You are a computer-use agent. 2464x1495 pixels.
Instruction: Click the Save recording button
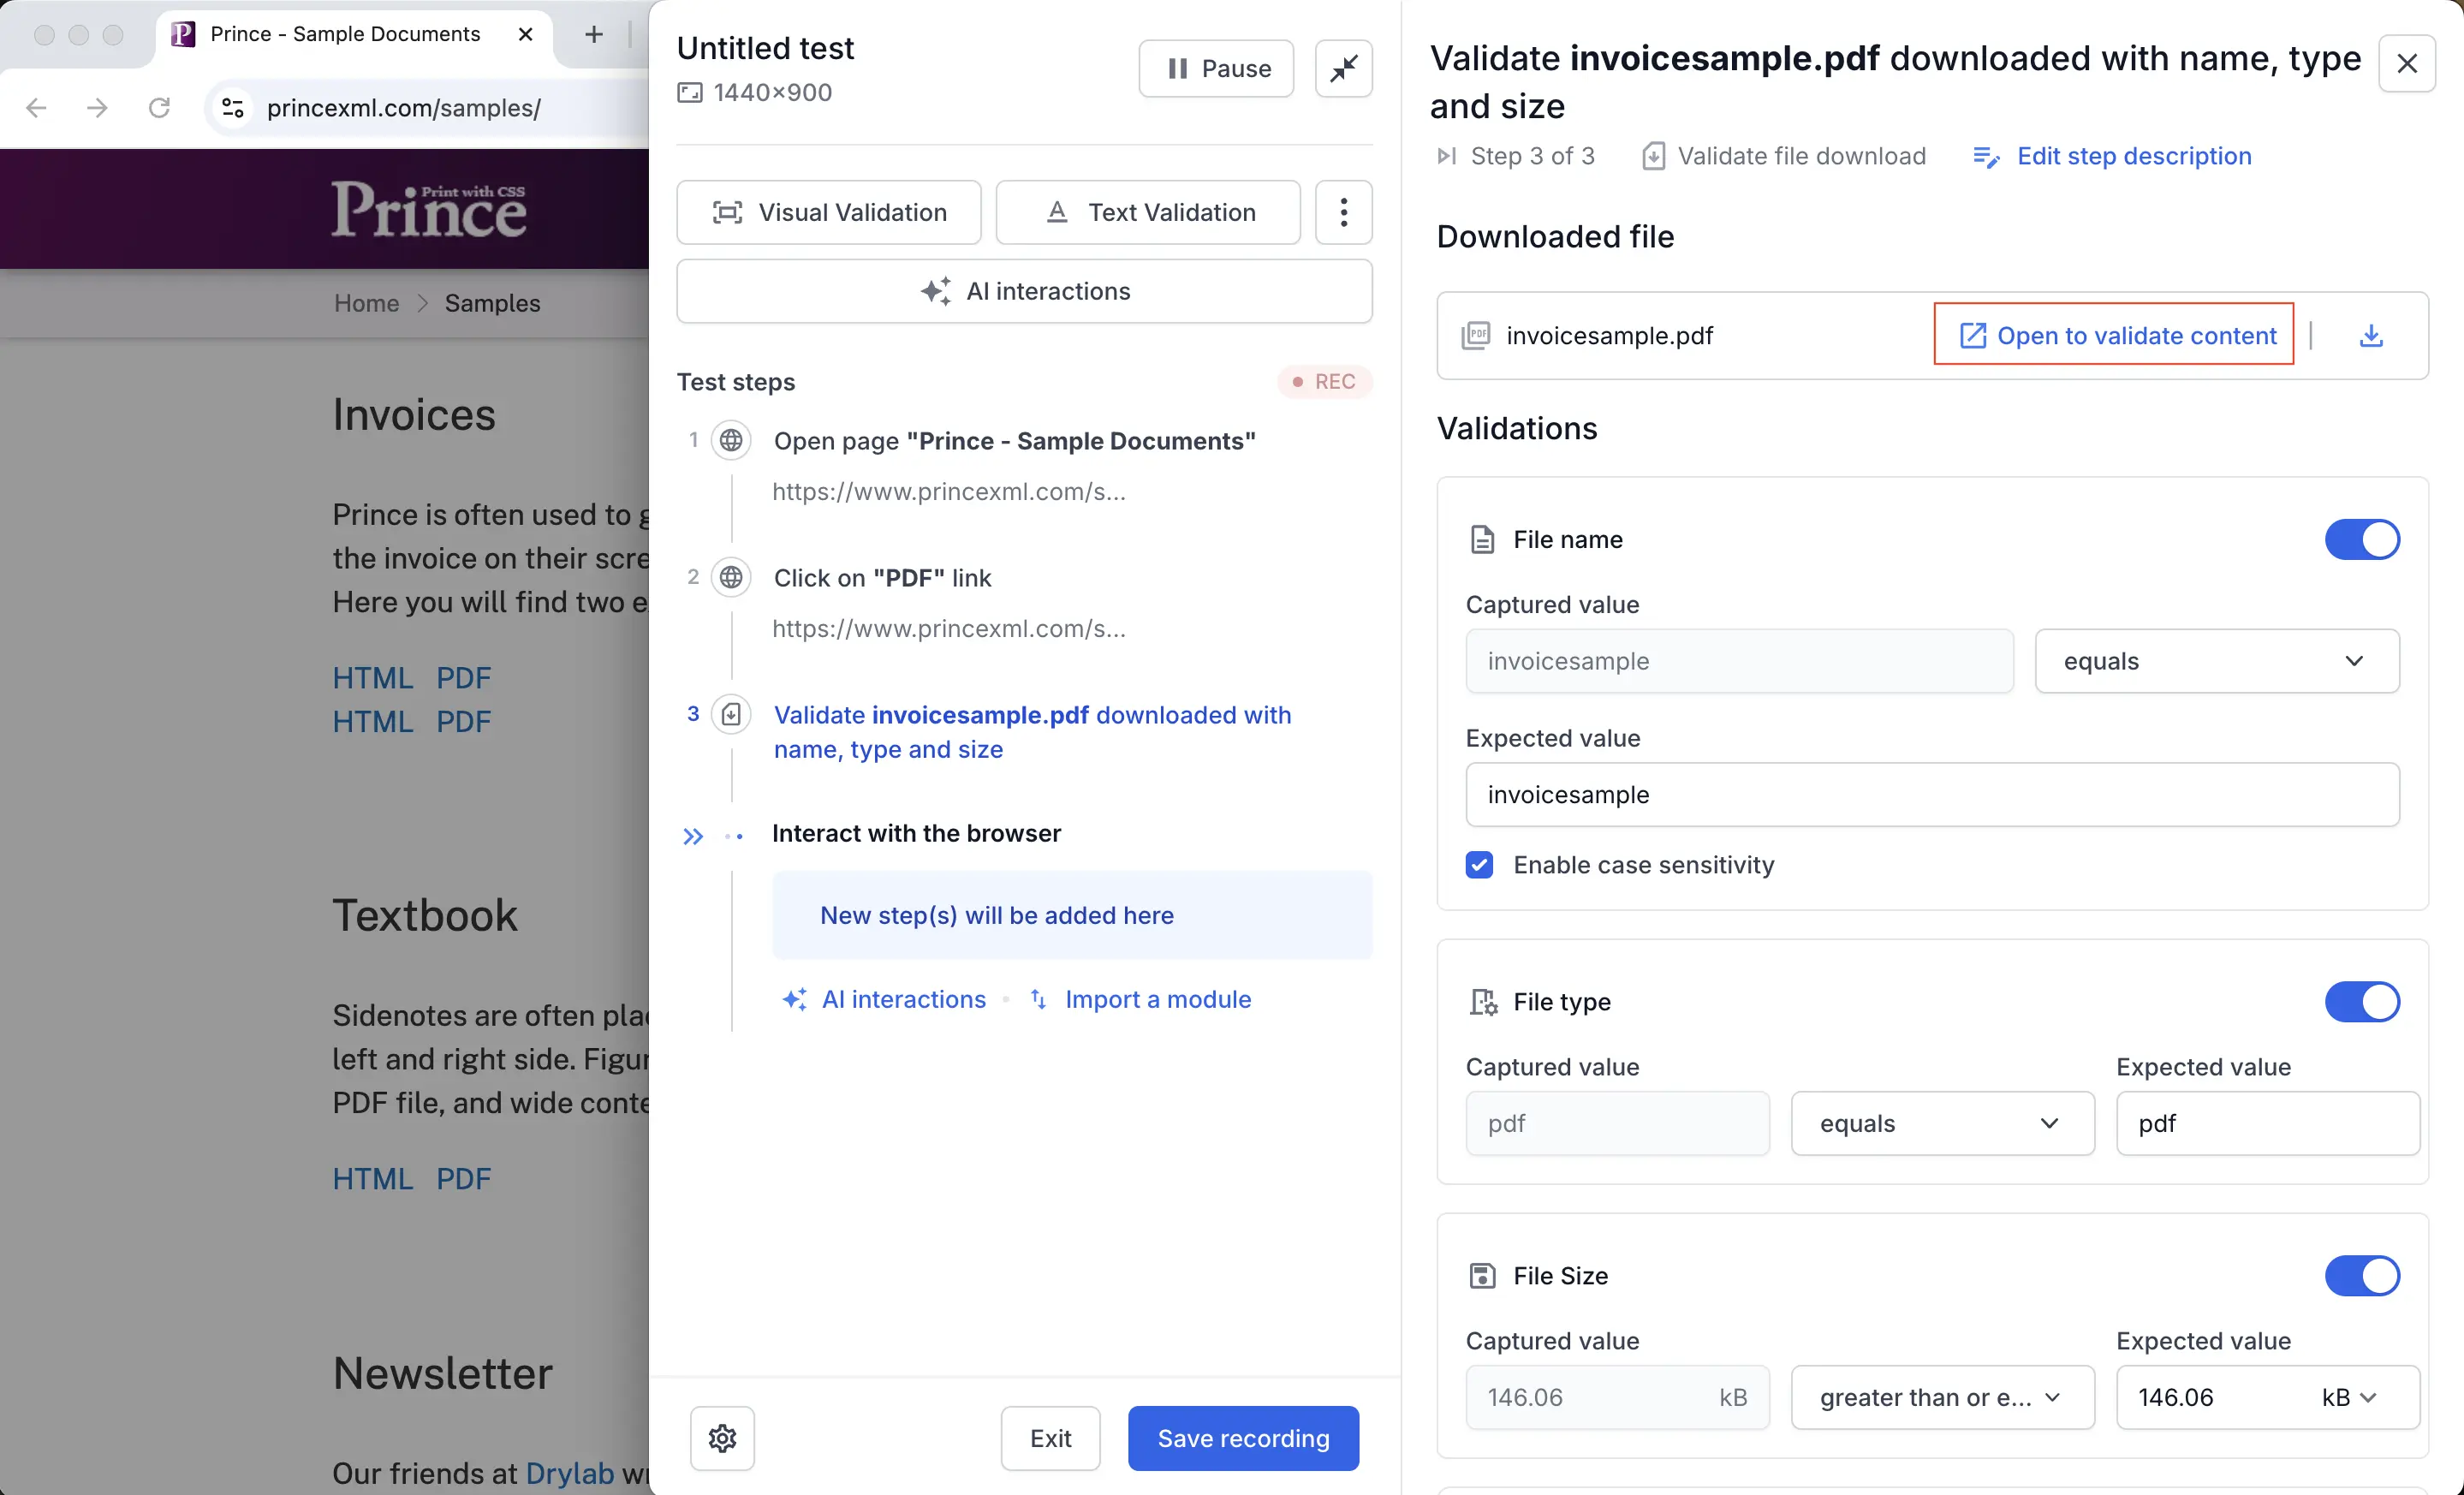(1242, 1438)
